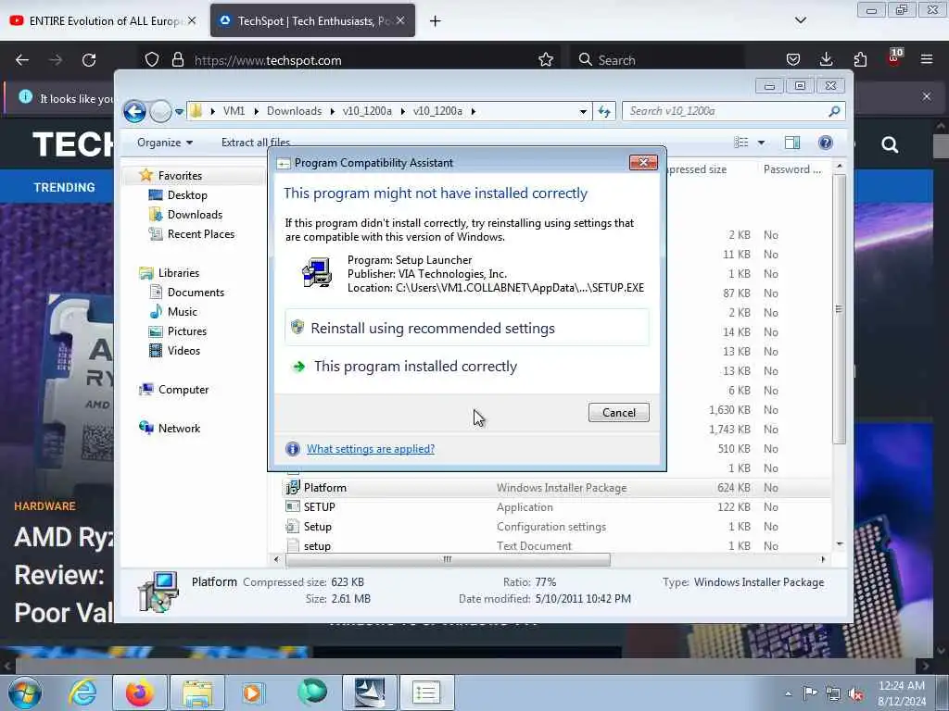Click TechSpot site search magnifier icon
This screenshot has height=711, width=949.
tap(890, 144)
